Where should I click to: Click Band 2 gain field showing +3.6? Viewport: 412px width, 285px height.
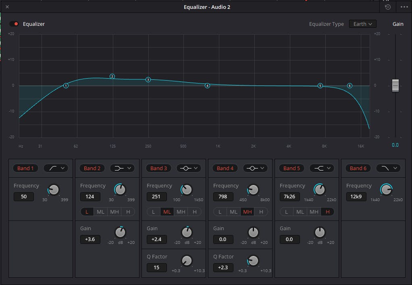[x=90, y=239]
